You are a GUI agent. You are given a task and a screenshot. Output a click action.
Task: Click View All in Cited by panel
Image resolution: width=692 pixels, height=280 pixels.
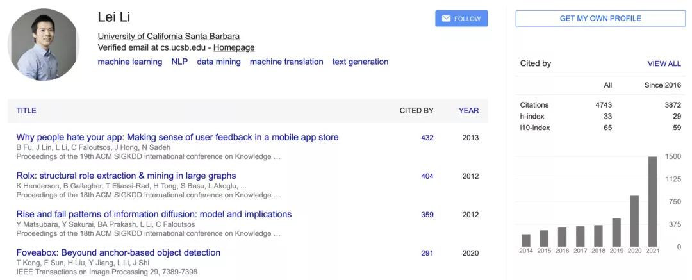pos(664,63)
